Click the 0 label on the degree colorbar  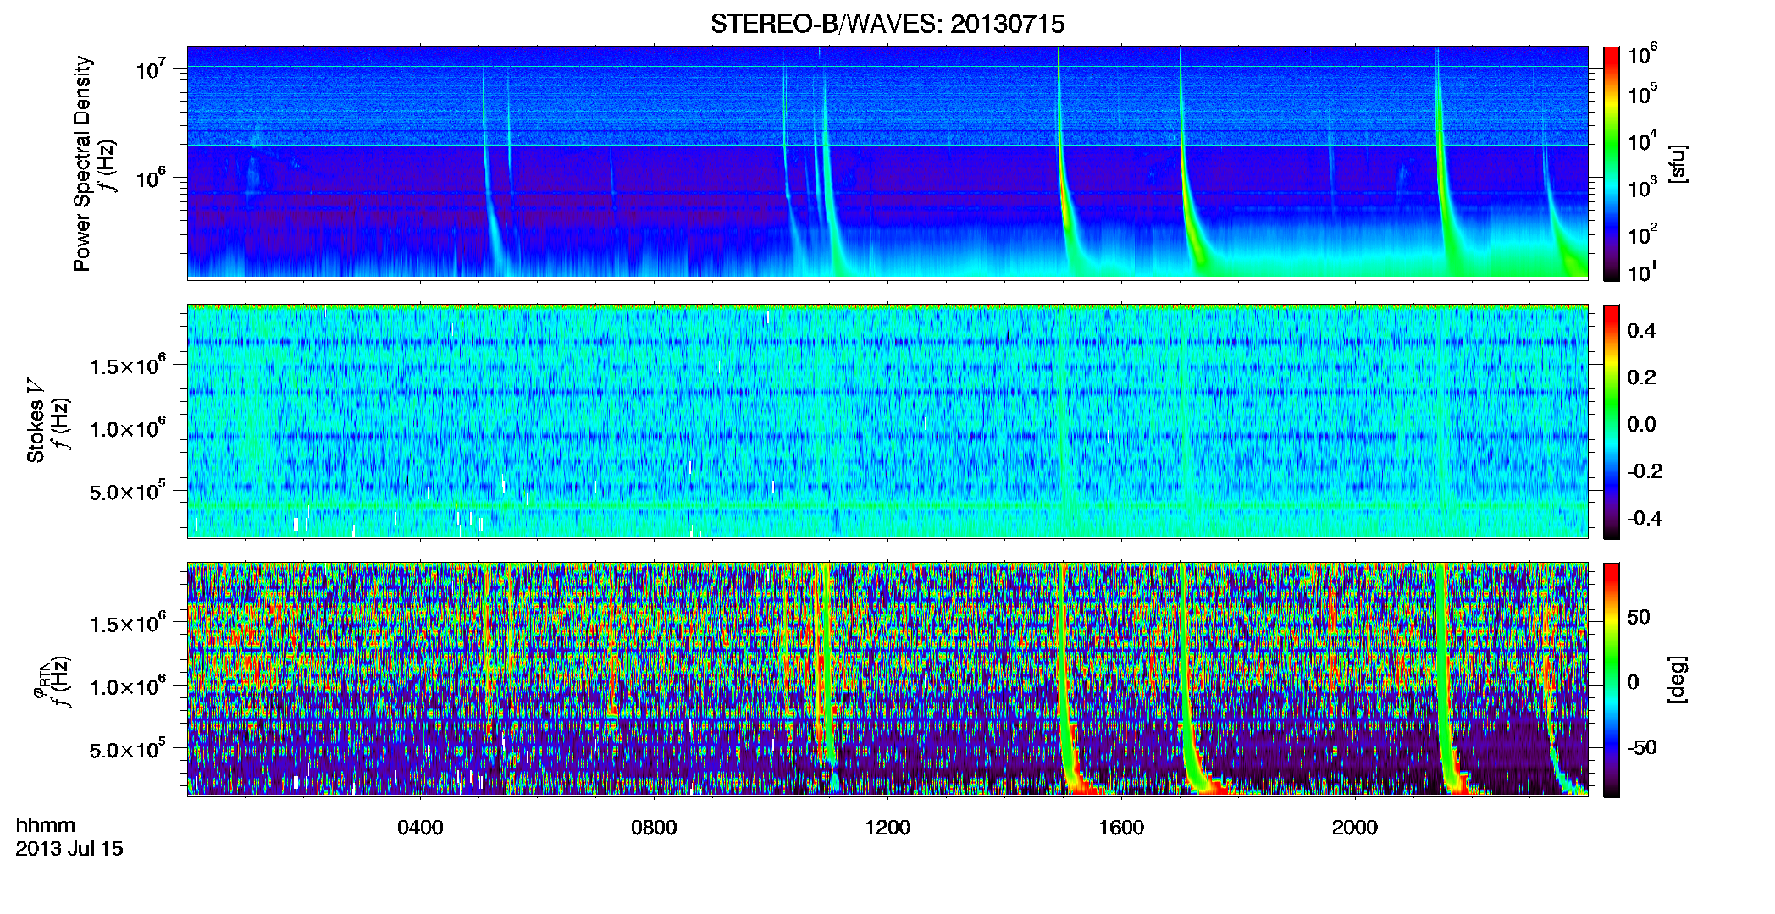click(x=1634, y=682)
